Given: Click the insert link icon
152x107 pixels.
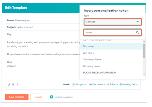Looking at the screenshot, I should [17, 84].
